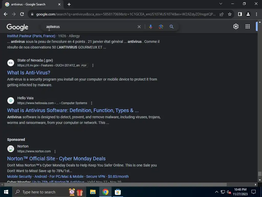Open network status tray icon
The image size is (262, 197).
click(223, 192)
